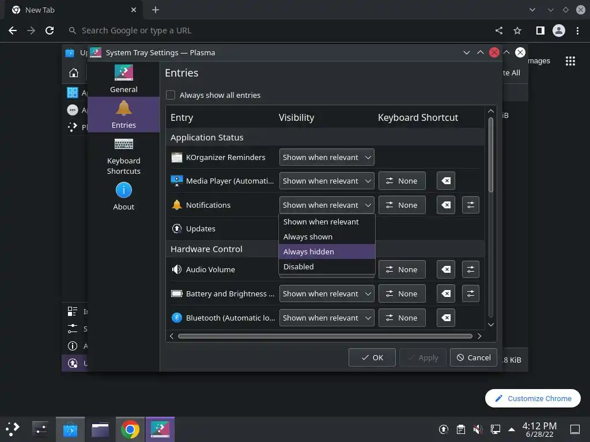590x442 pixels.
Task: Open Media Player visibility dropdown
Action: 327,181
